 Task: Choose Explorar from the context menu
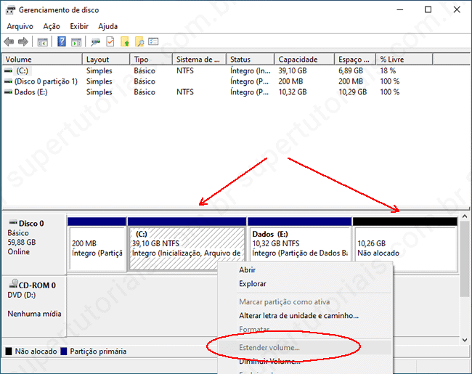click(253, 284)
